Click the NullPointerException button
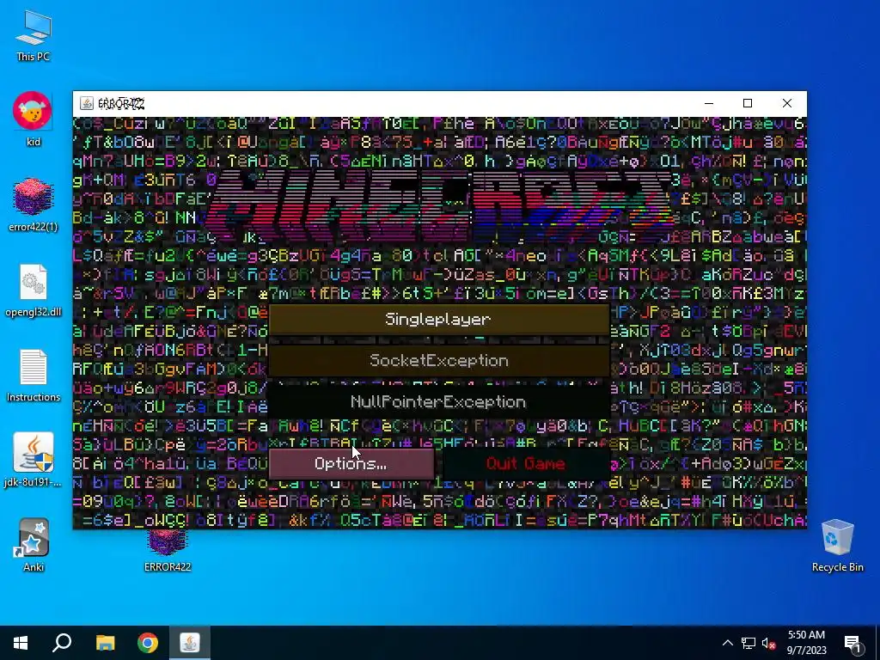The width and height of the screenshot is (880, 660). [439, 402]
